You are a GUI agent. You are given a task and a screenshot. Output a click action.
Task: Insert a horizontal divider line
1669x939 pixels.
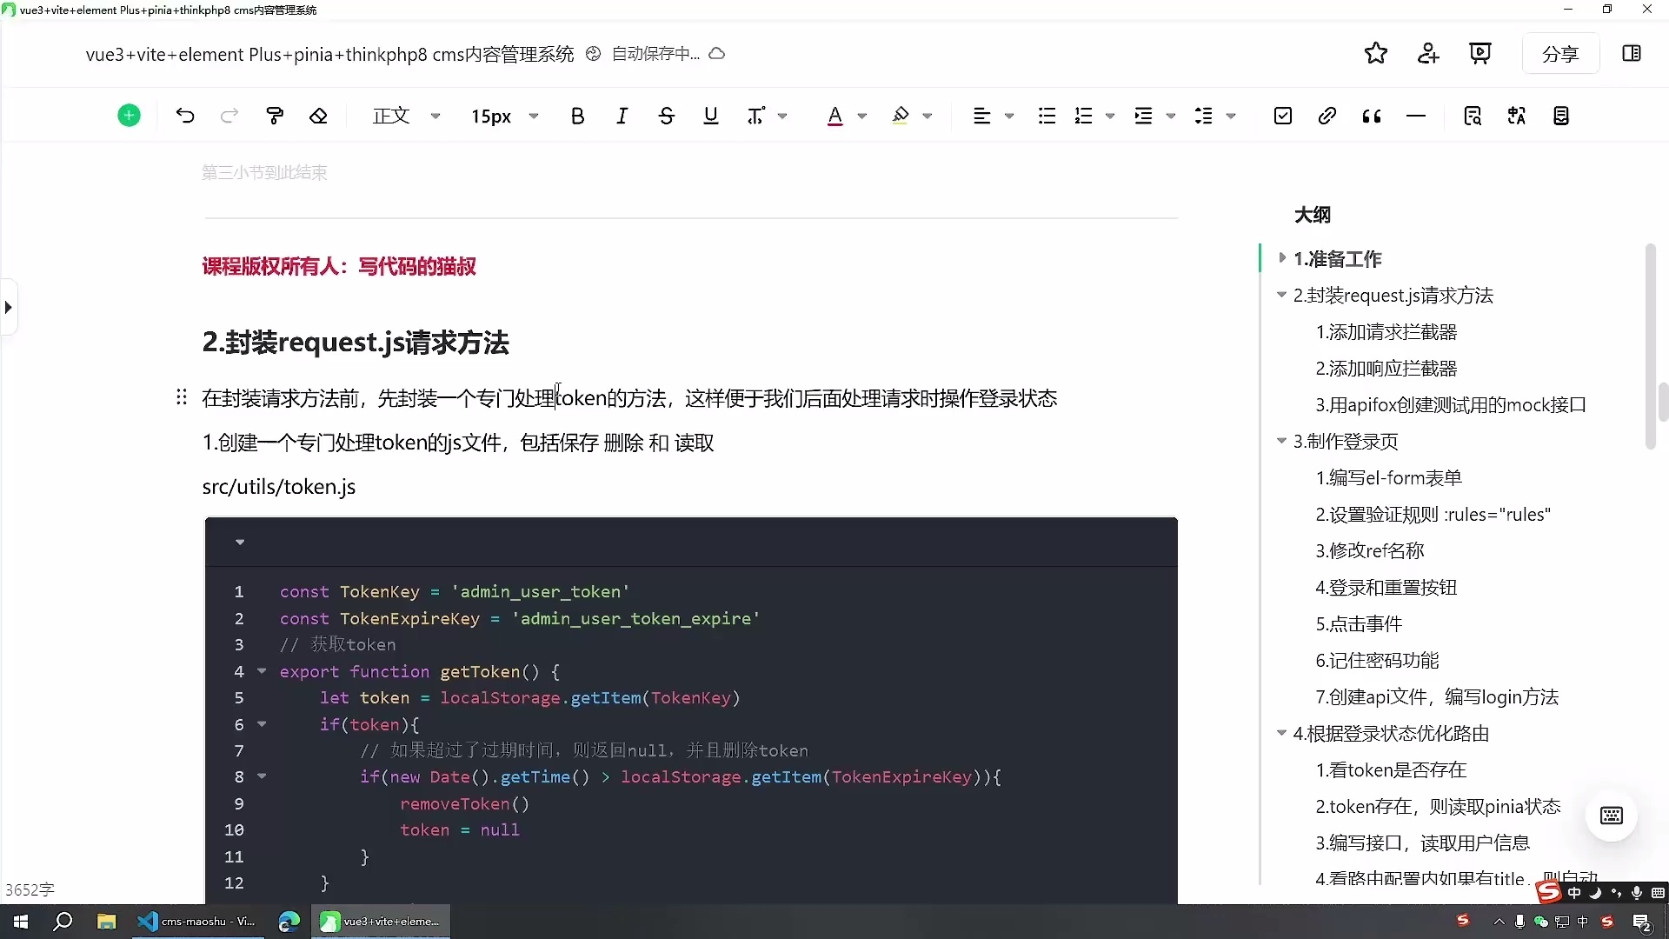pos(1417,116)
